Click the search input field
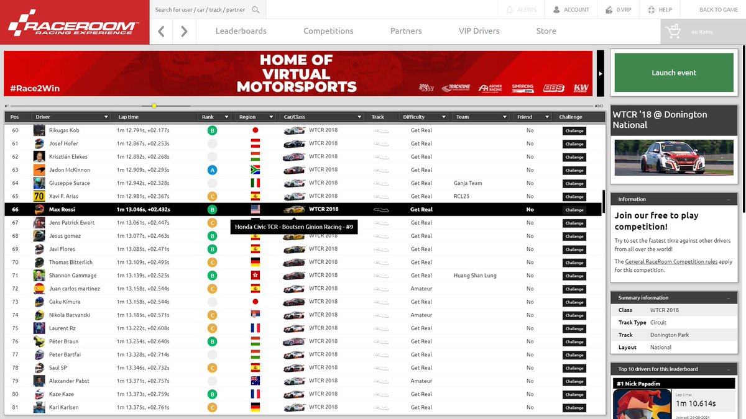 200,9
